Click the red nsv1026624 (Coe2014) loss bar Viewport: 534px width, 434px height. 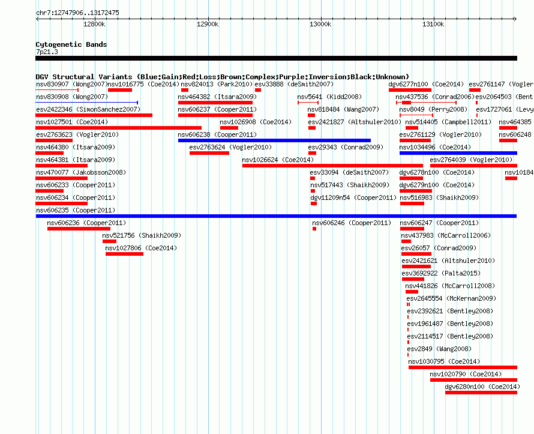[x=333, y=166]
